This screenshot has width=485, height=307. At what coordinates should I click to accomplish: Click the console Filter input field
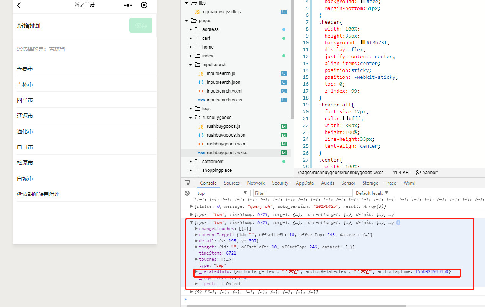(x=303, y=193)
